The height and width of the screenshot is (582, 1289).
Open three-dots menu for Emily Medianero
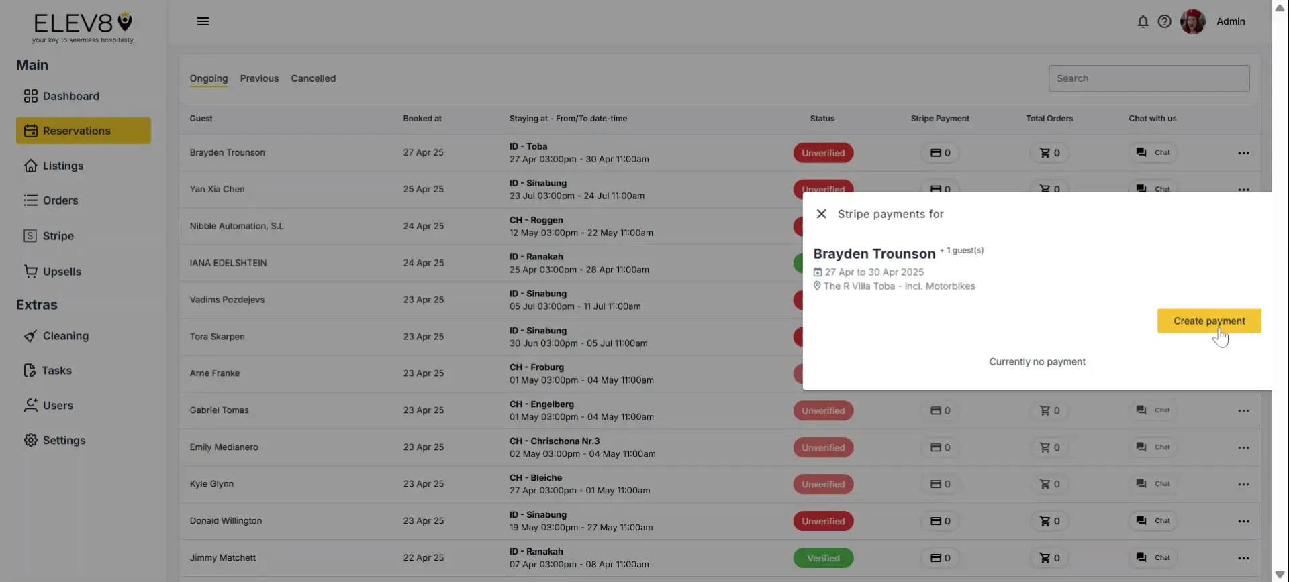tap(1243, 447)
